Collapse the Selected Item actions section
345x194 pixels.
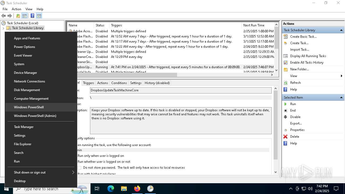[x=341, y=98]
